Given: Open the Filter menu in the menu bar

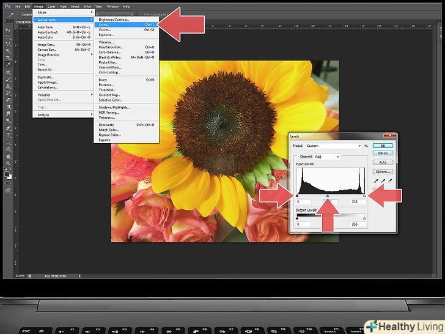Looking at the screenshot, I should point(87,6).
